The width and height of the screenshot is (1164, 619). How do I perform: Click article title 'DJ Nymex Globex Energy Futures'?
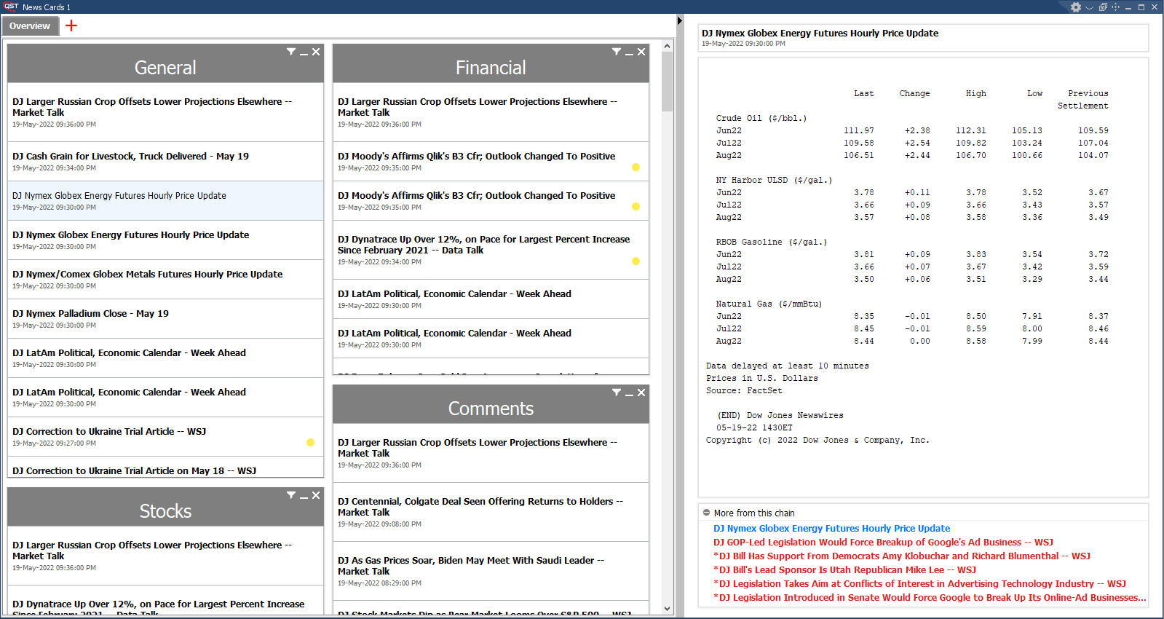(820, 33)
